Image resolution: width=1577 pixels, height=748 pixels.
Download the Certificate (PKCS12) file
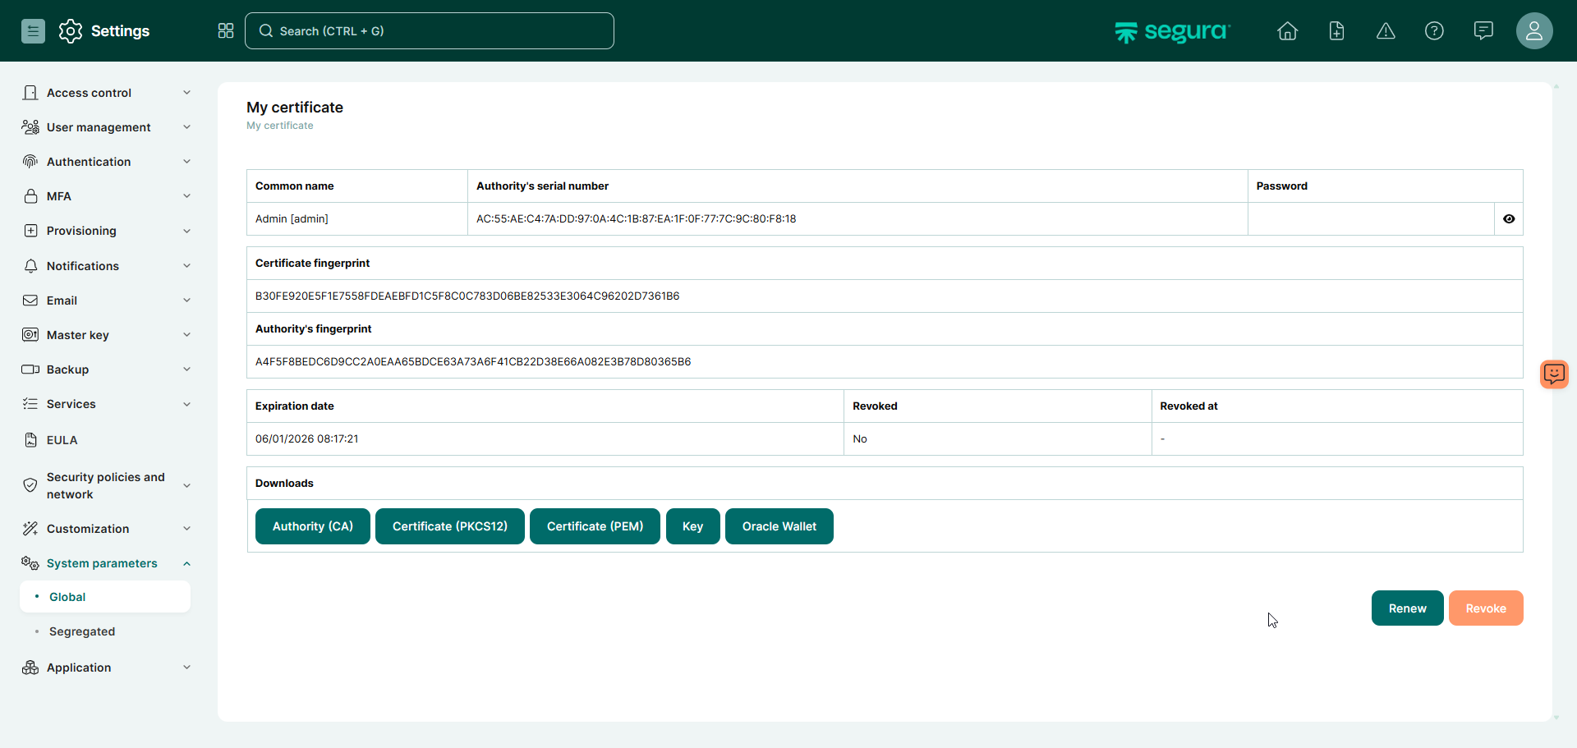(449, 526)
